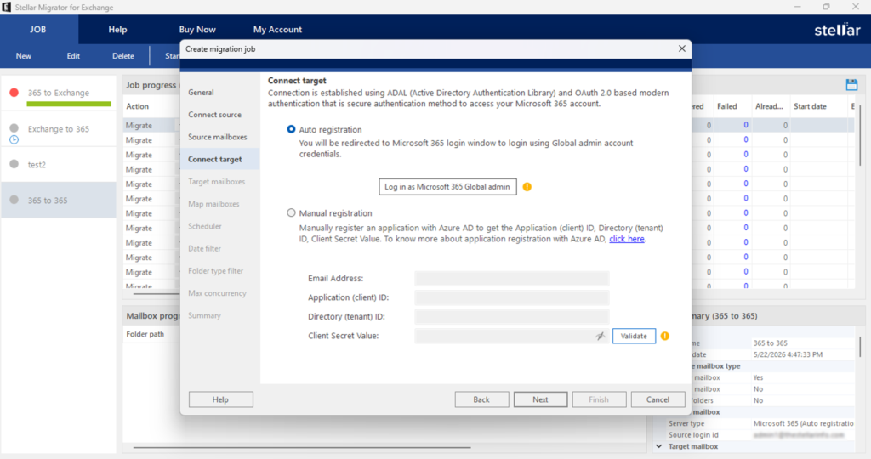Select the test2 job
Image resolution: width=871 pixels, height=459 pixels.
[59, 165]
